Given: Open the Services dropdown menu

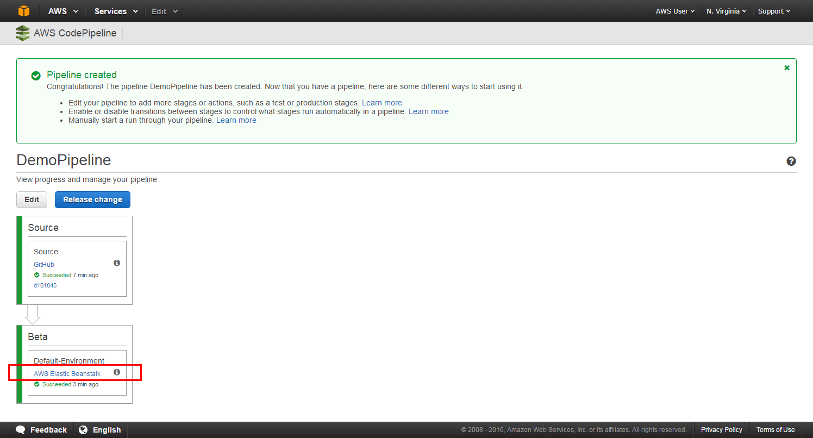Looking at the screenshot, I should click(x=116, y=11).
